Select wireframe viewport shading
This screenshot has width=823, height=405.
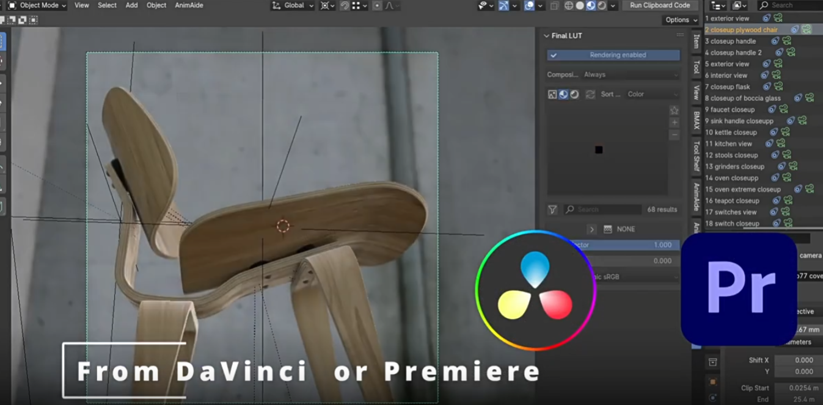click(569, 5)
